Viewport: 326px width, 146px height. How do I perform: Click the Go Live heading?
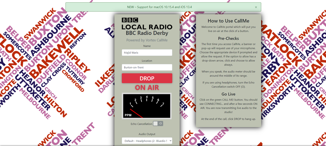(228, 94)
